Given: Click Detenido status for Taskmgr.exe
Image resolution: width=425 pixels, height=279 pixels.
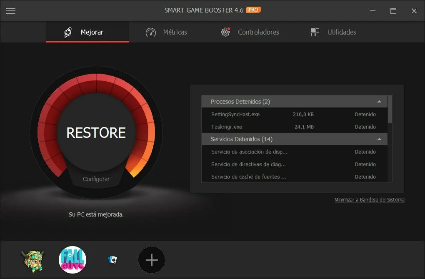Looking at the screenshot, I should point(365,127).
